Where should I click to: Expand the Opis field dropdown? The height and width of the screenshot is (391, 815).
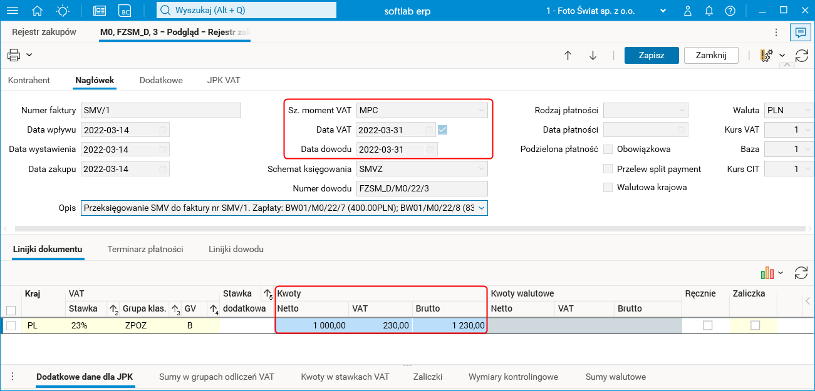click(x=481, y=208)
